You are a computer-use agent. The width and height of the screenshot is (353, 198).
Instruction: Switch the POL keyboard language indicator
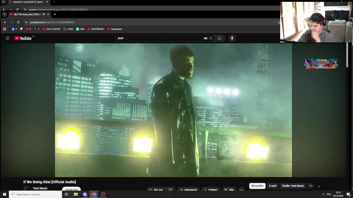pyautogui.click(x=329, y=194)
